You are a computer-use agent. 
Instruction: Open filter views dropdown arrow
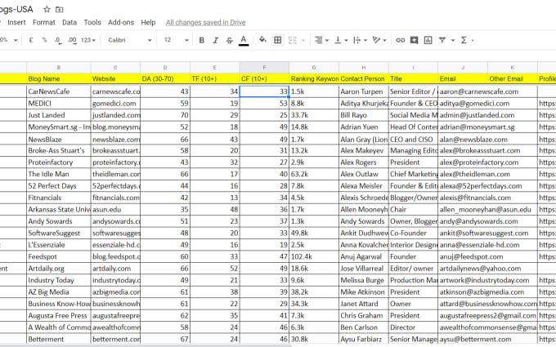pyautogui.click(x=453, y=40)
